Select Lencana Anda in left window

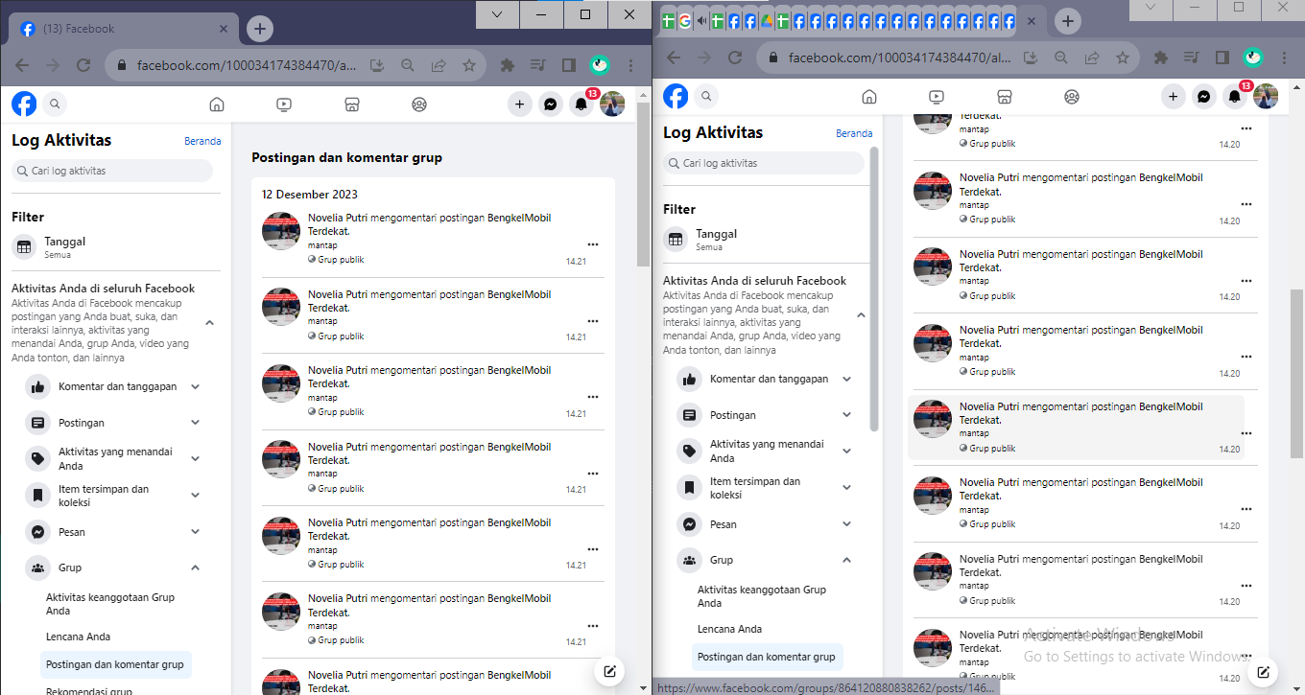click(79, 637)
